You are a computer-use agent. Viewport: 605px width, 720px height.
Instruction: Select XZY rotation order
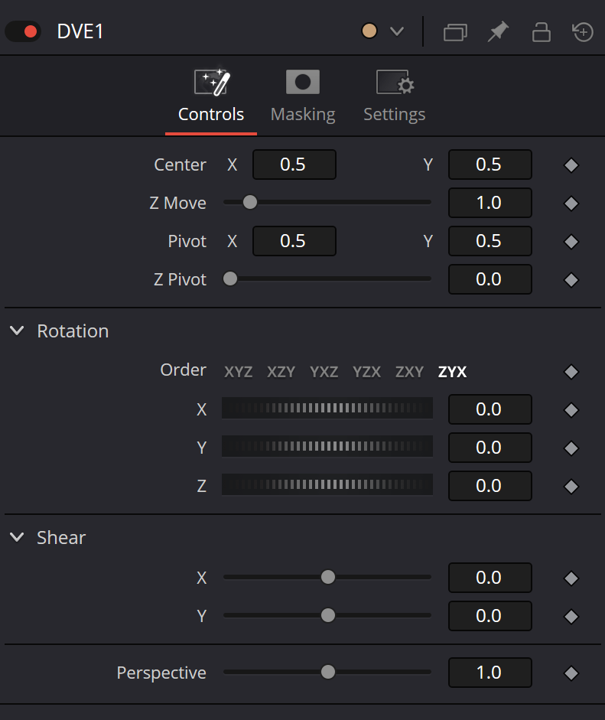(x=281, y=372)
